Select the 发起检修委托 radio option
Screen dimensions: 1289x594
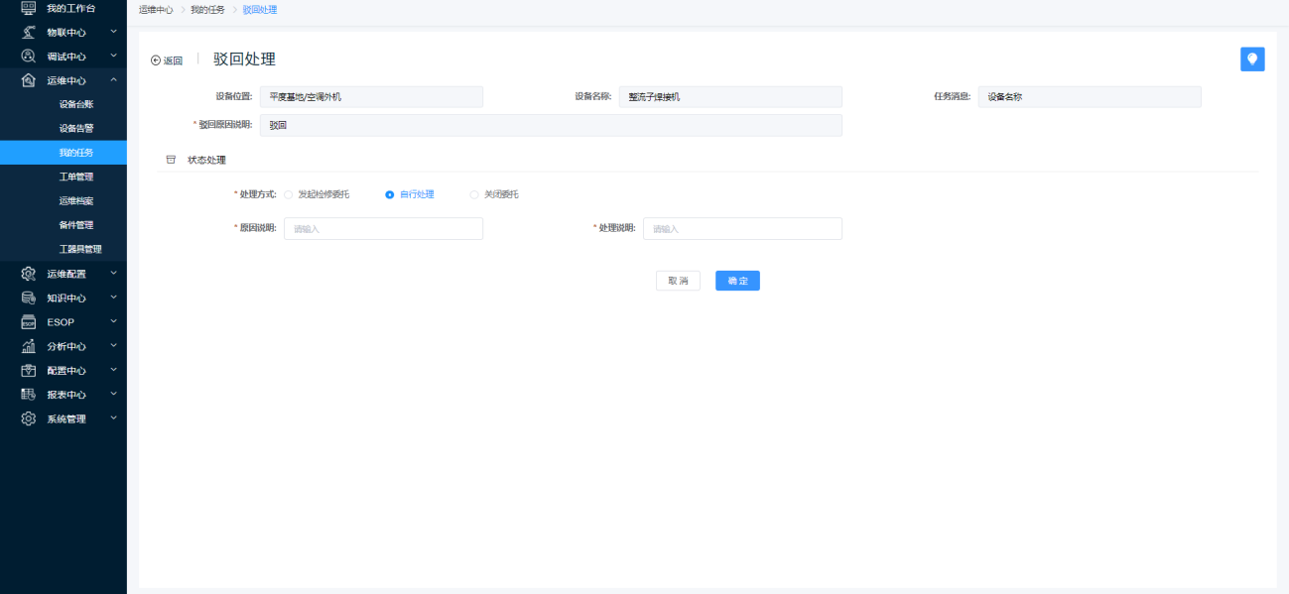(x=289, y=194)
